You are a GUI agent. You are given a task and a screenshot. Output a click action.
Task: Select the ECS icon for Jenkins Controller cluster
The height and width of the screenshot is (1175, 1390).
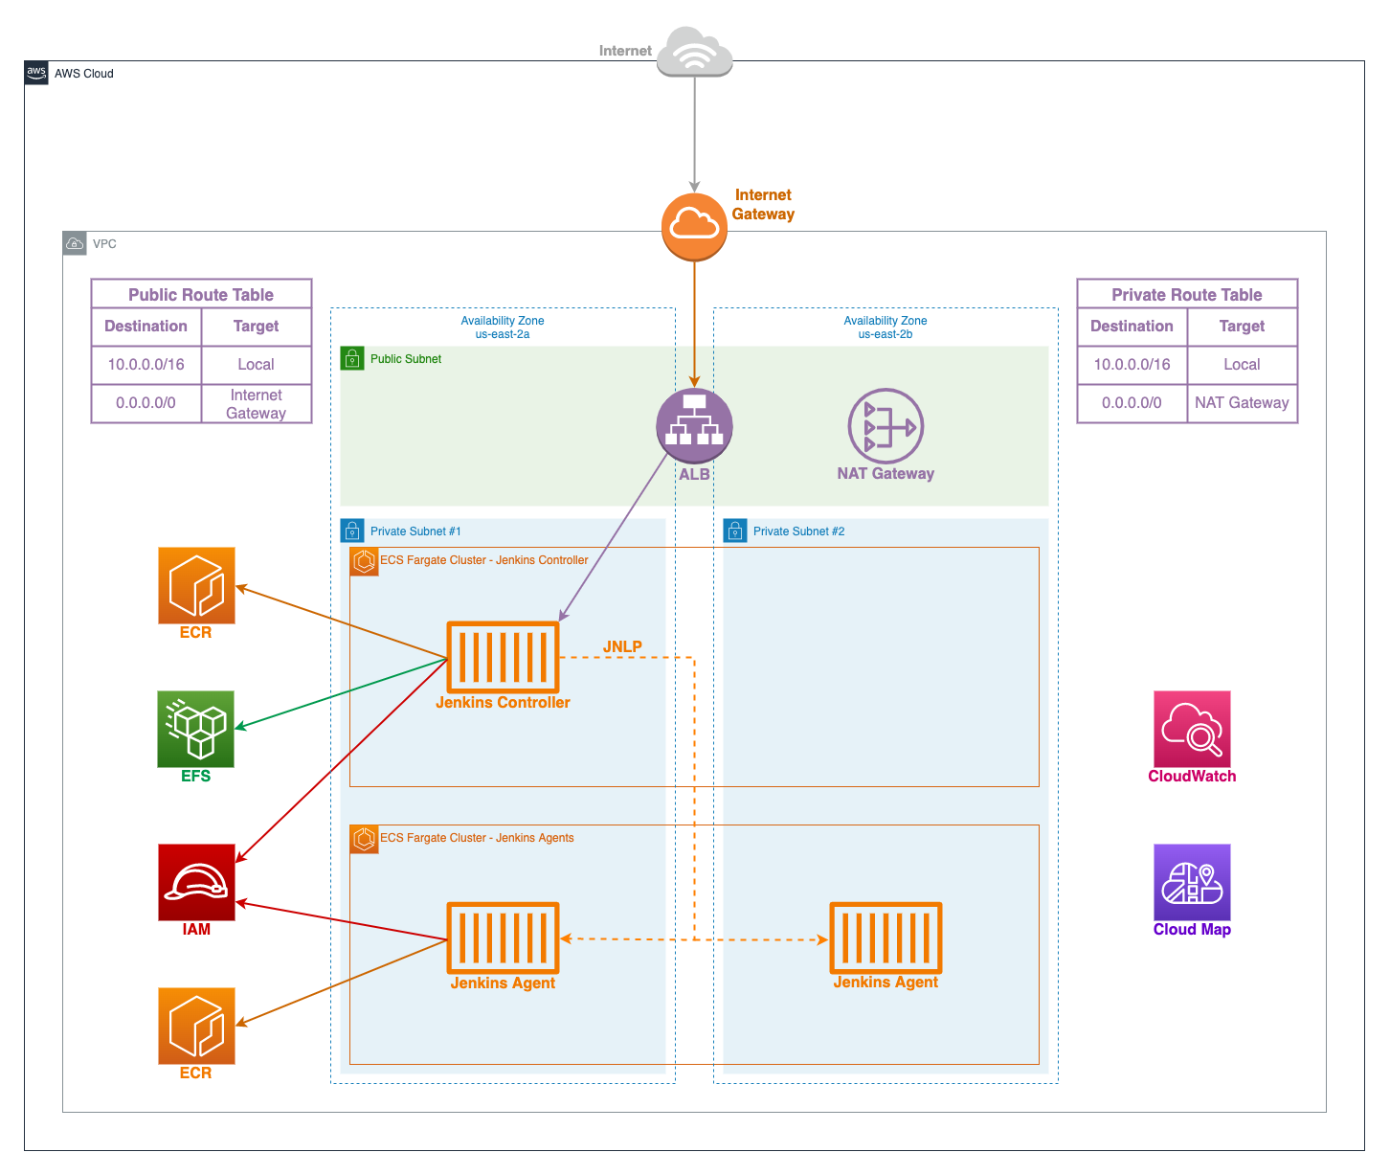coord(364,561)
